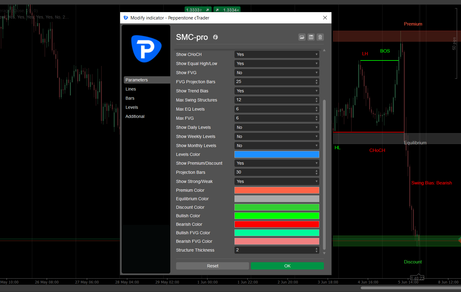The width and height of the screenshot is (461, 292).
Task: Select the Parameters tab
Action: 147,80
